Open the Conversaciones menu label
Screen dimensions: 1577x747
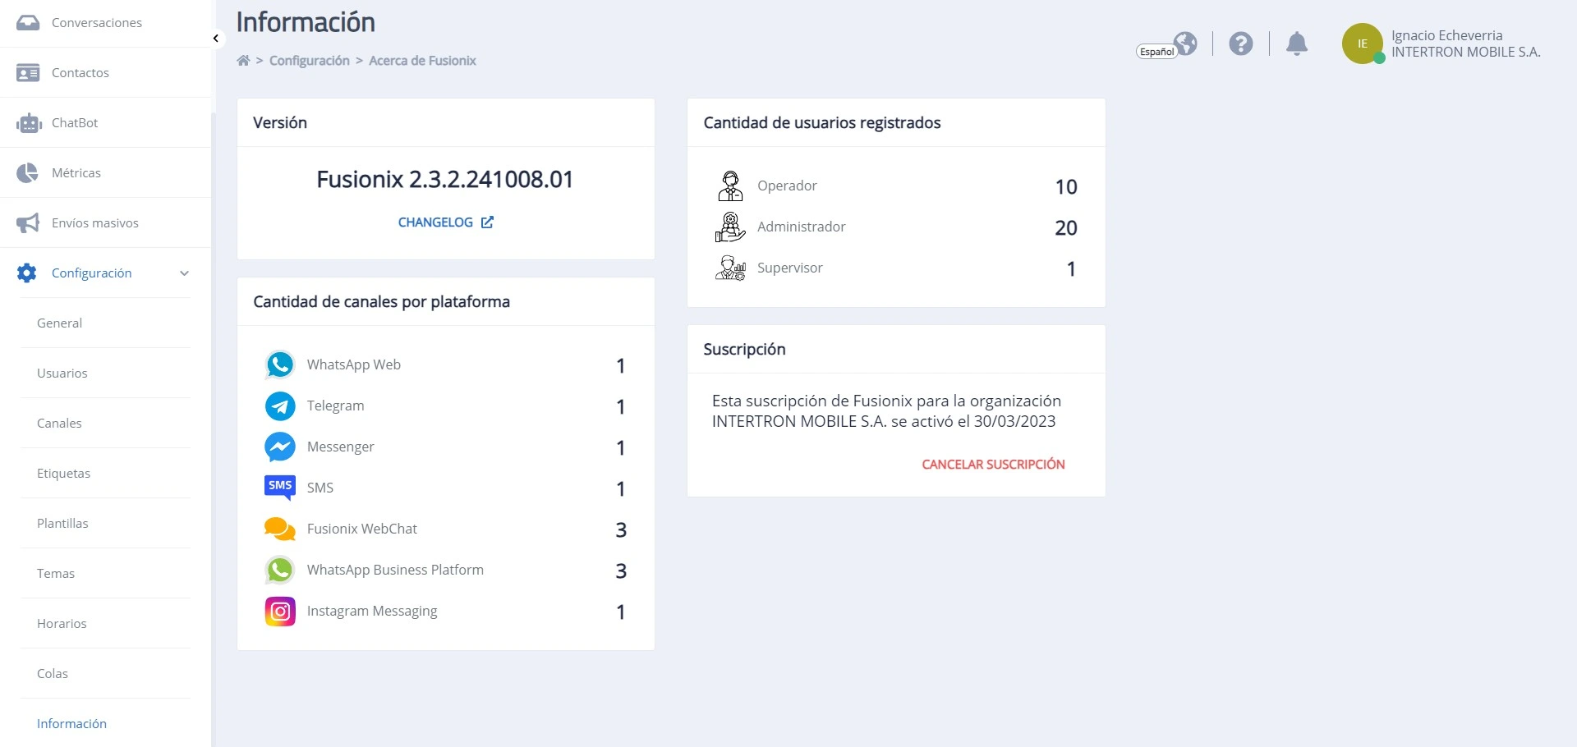97,23
